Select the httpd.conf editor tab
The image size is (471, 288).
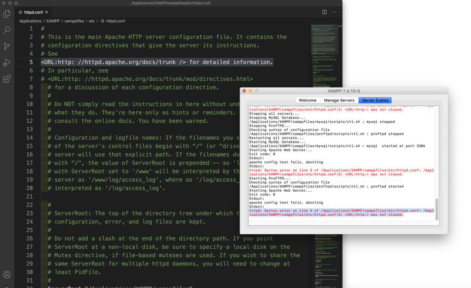tap(33, 12)
